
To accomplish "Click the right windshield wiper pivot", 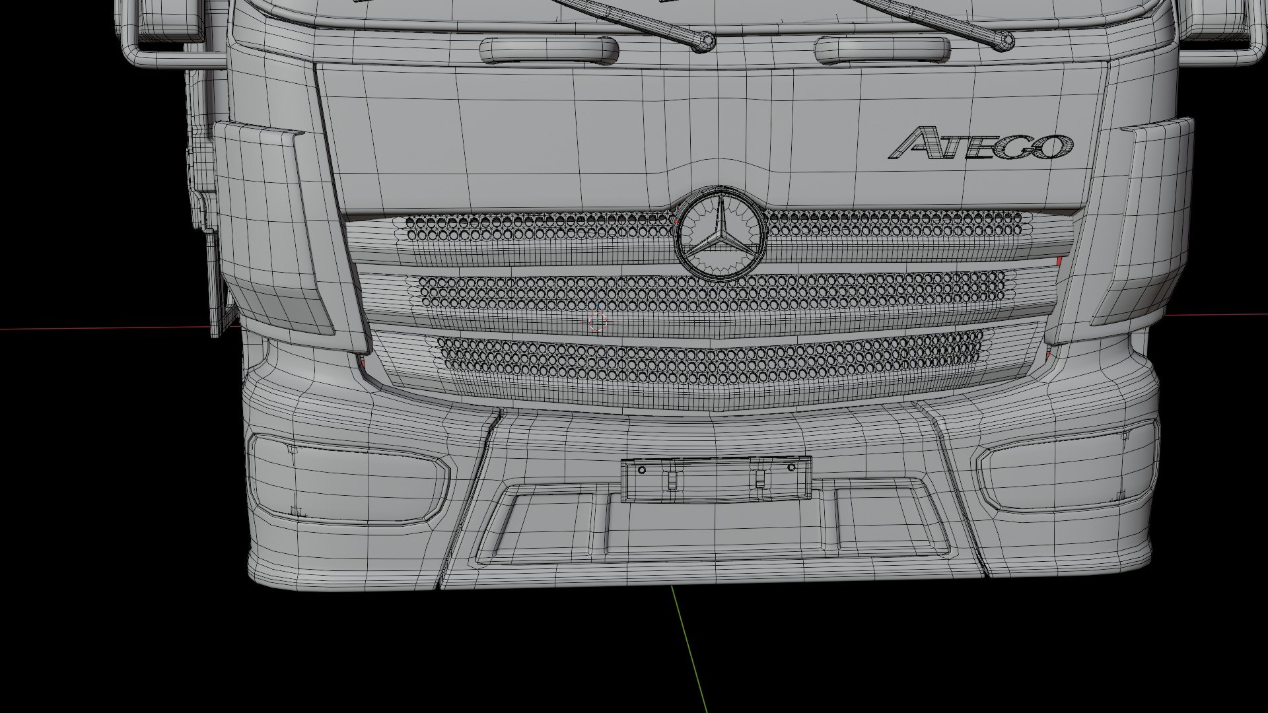I will [1004, 40].
